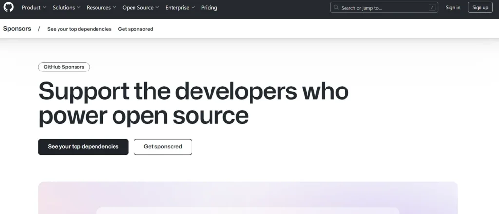Click the Sign in link
Image resolution: width=499 pixels, height=214 pixels.
pyautogui.click(x=453, y=8)
